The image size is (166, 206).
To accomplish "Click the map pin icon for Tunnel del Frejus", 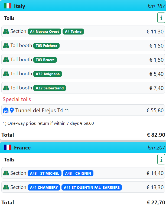I will (12, 110).
